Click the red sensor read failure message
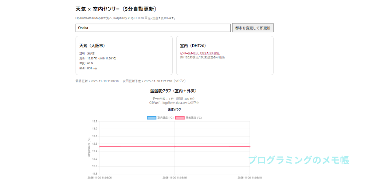 (x=200, y=53)
